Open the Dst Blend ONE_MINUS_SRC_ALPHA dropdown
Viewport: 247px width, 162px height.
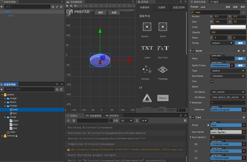228,98
